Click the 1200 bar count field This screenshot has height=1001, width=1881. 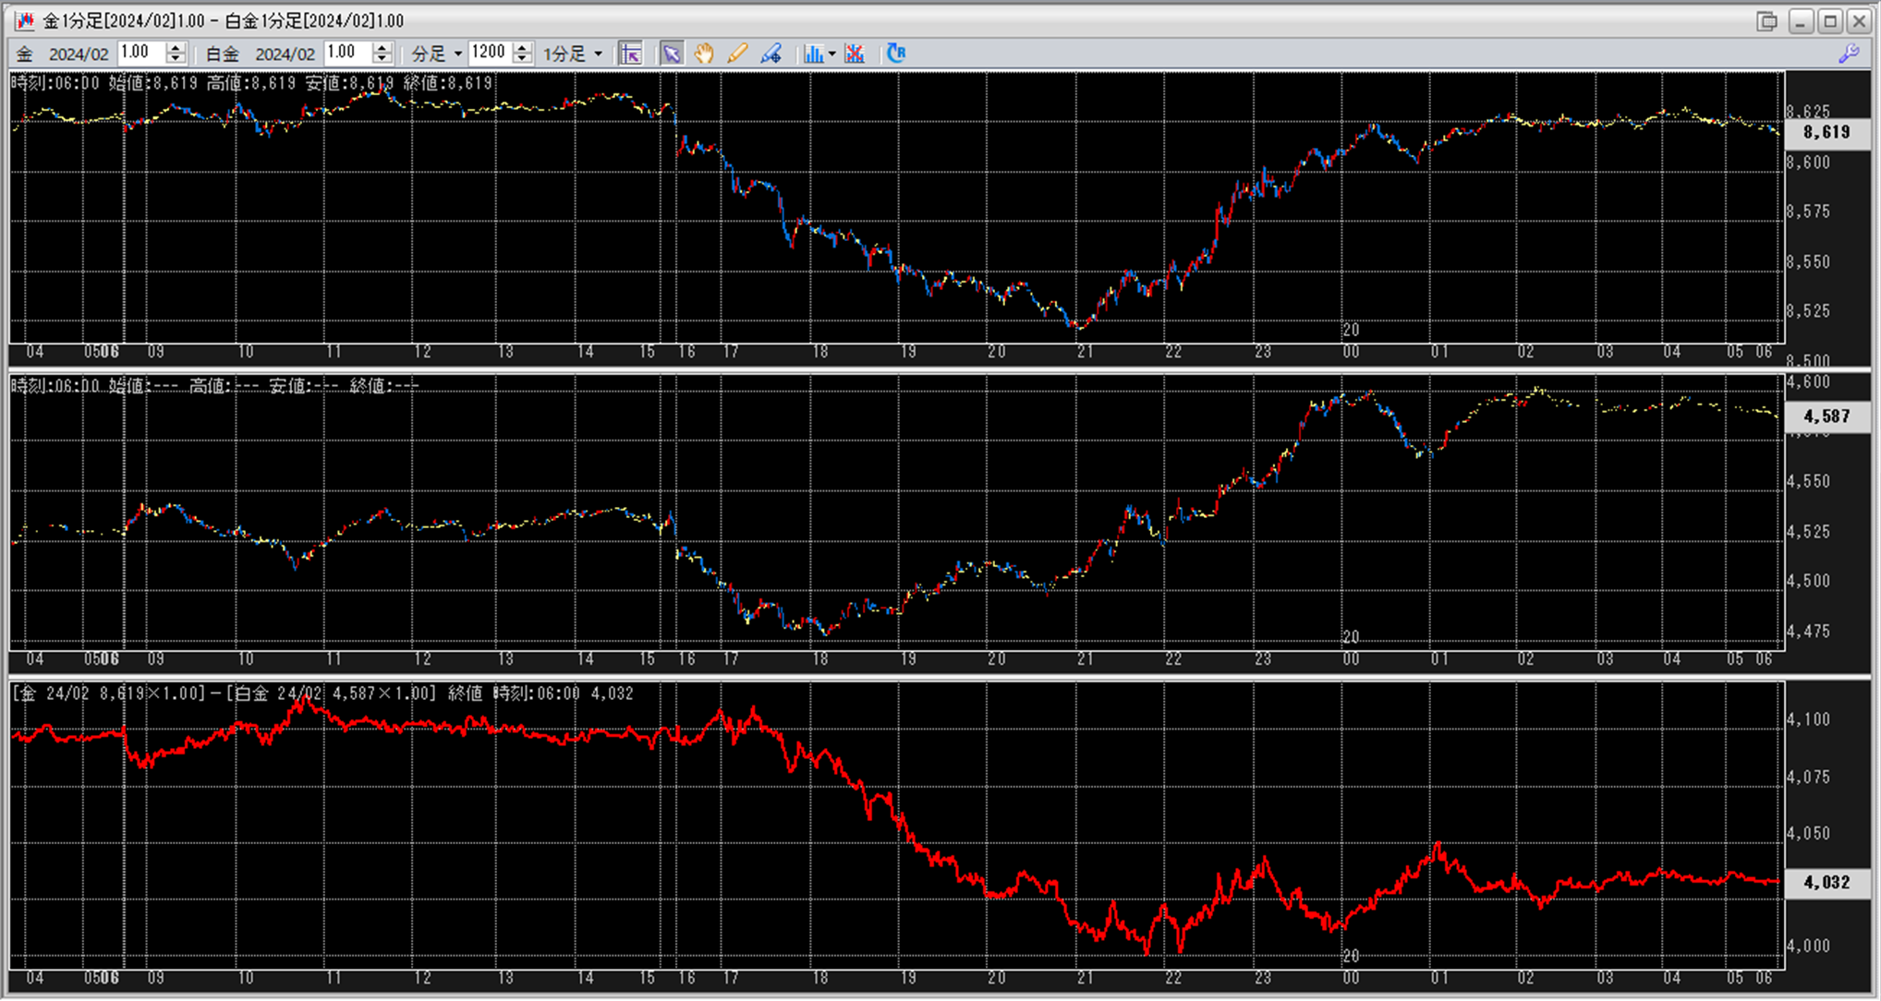pos(490,53)
